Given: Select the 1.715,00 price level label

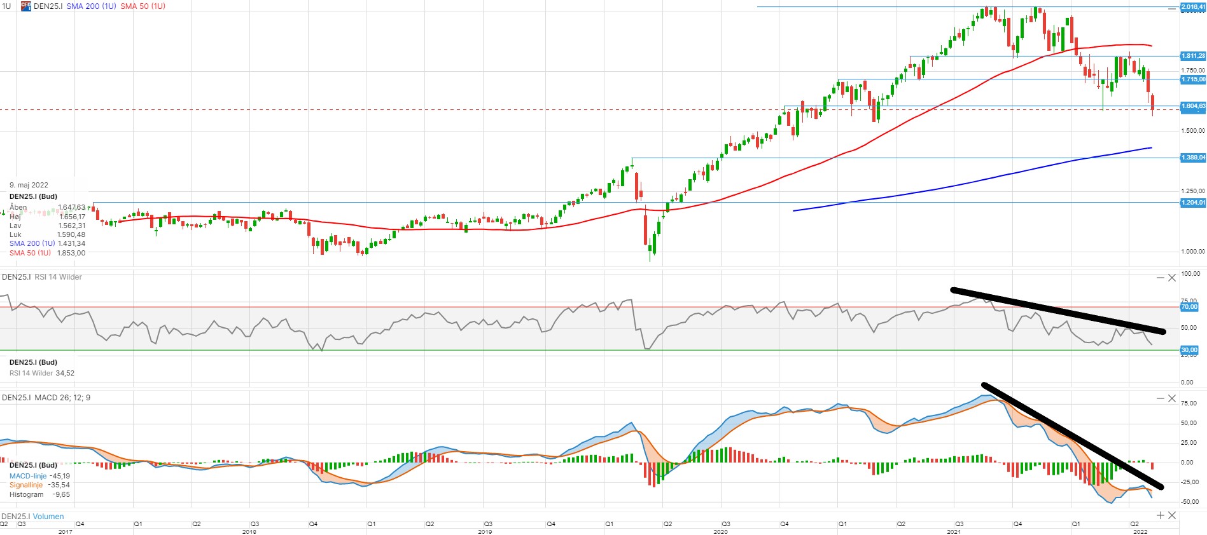Looking at the screenshot, I should (x=1193, y=79).
